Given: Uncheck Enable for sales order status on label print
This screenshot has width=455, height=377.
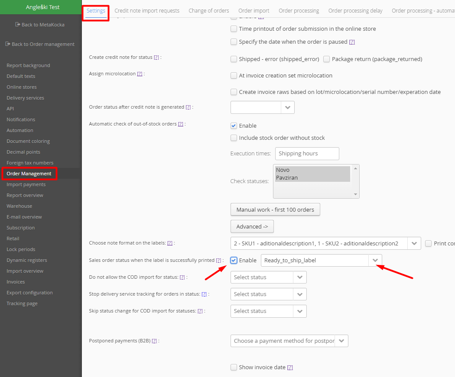Looking at the screenshot, I should coord(234,260).
